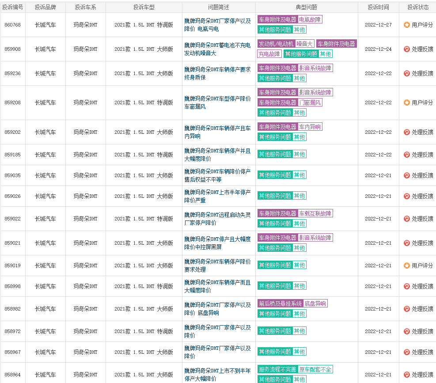Open the 车辆停产要求终身质保 complaint link
This screenshot has width=436, height=383.
[x=217, y=73]
